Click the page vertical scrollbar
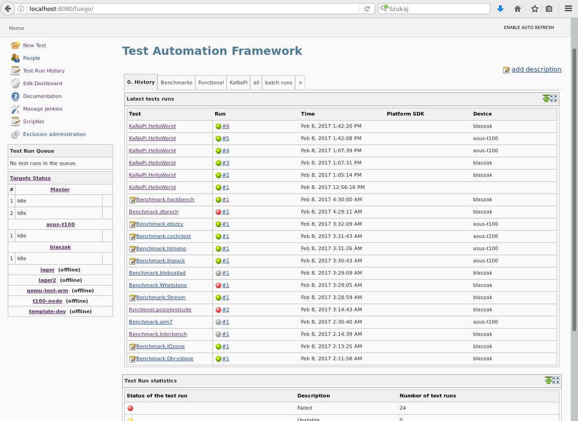 click(574, 189)
